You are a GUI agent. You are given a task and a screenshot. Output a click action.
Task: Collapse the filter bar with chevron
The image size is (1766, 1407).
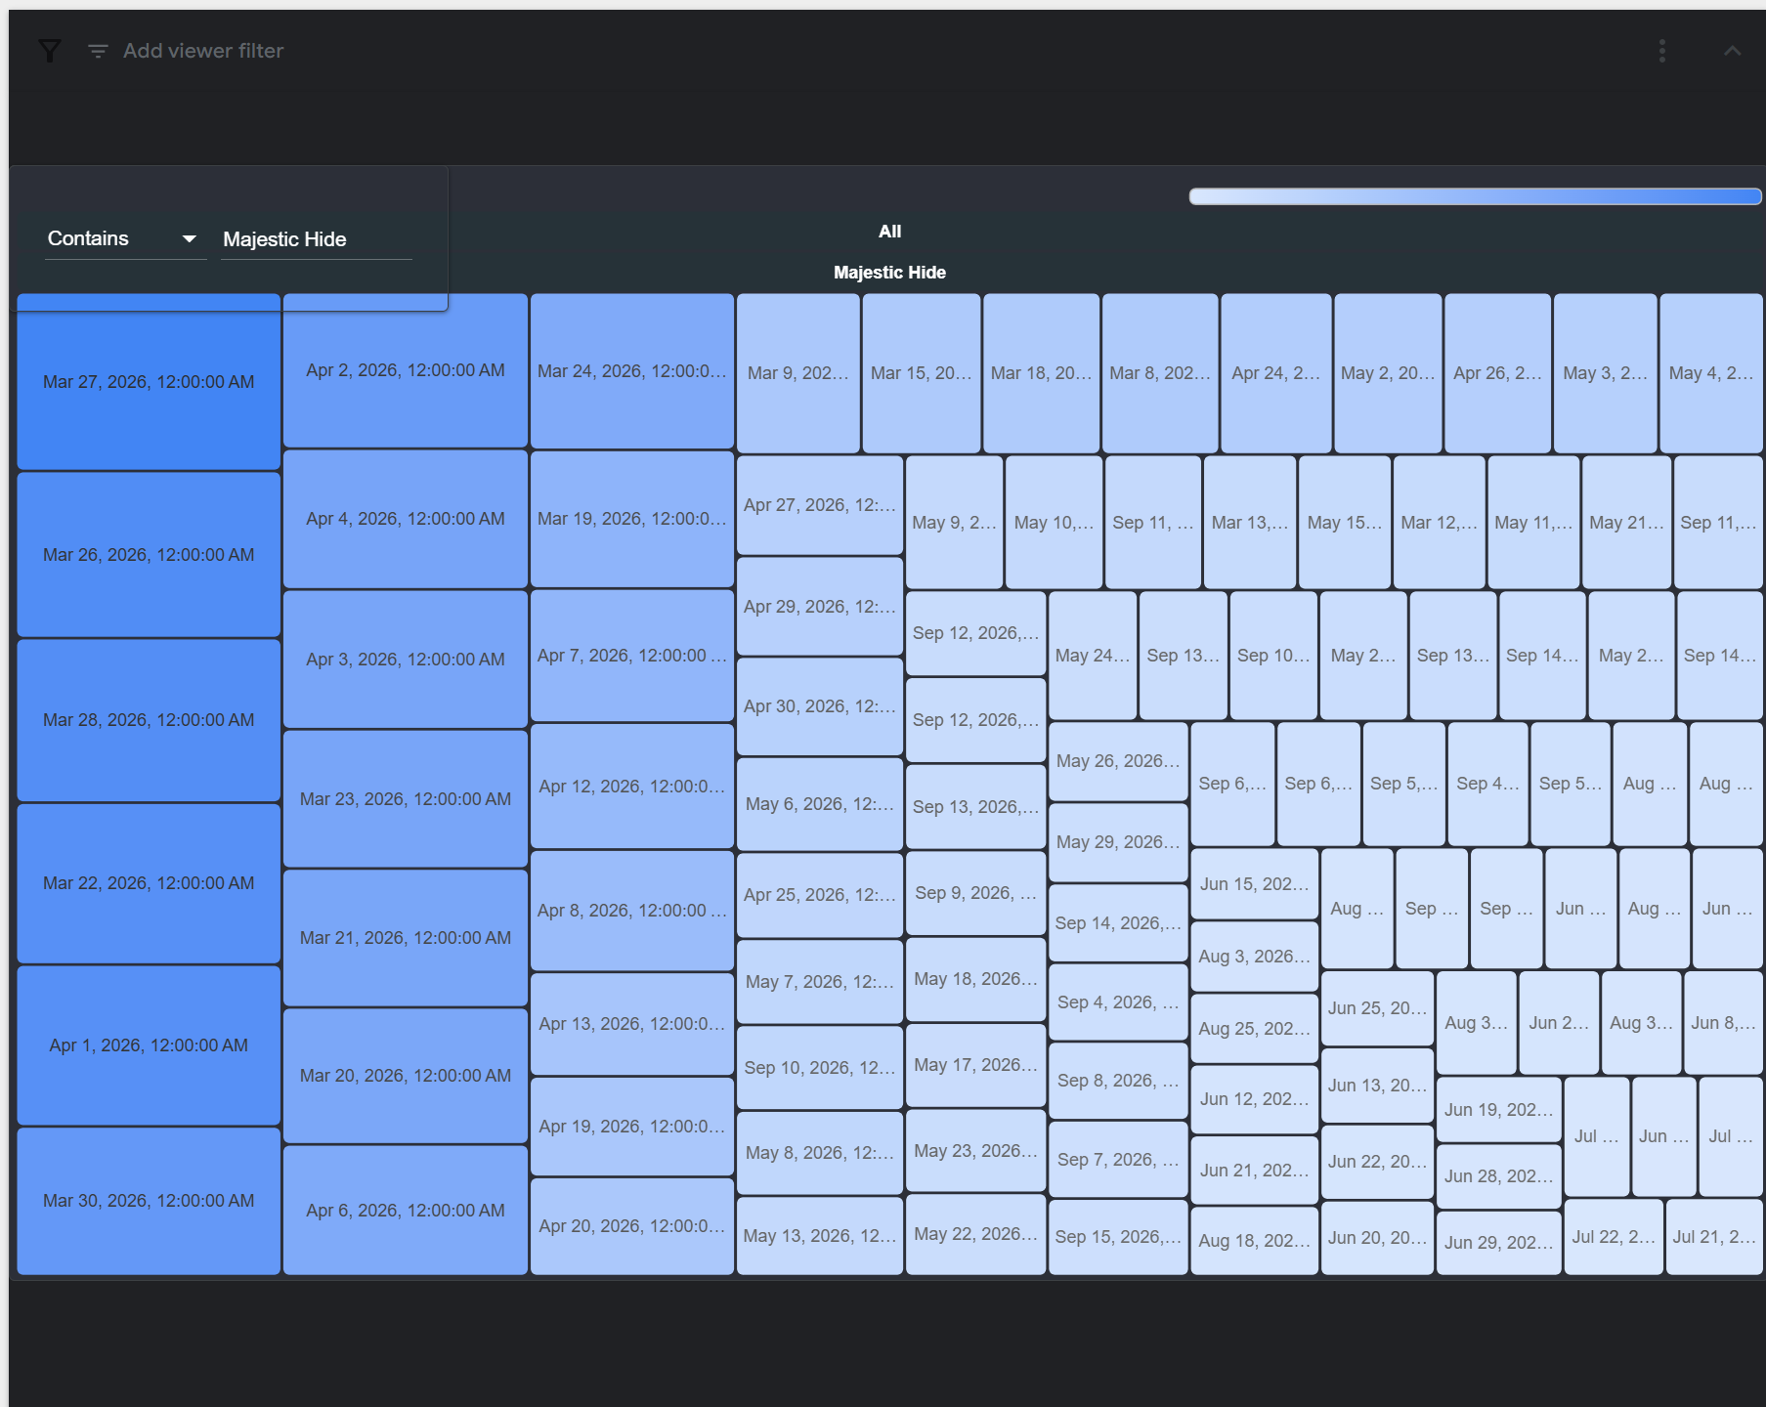coord(1732,51)
